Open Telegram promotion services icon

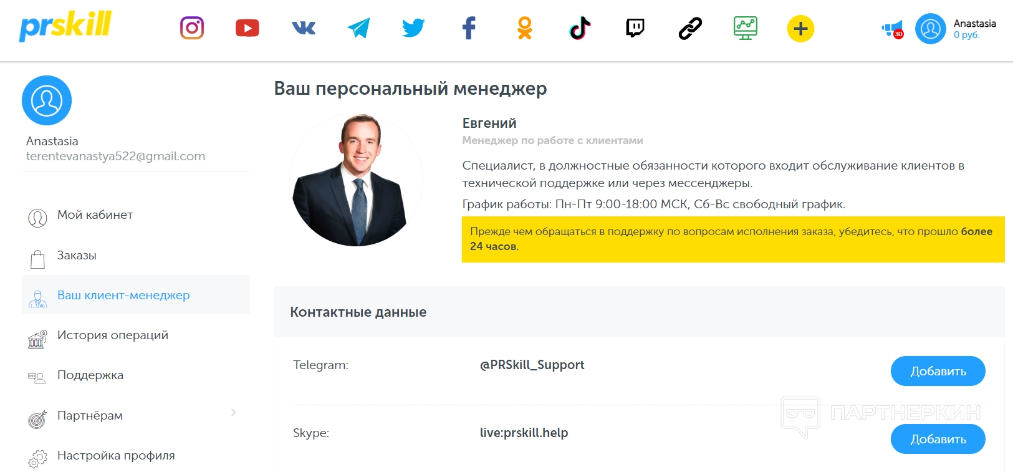coord(358,28)
